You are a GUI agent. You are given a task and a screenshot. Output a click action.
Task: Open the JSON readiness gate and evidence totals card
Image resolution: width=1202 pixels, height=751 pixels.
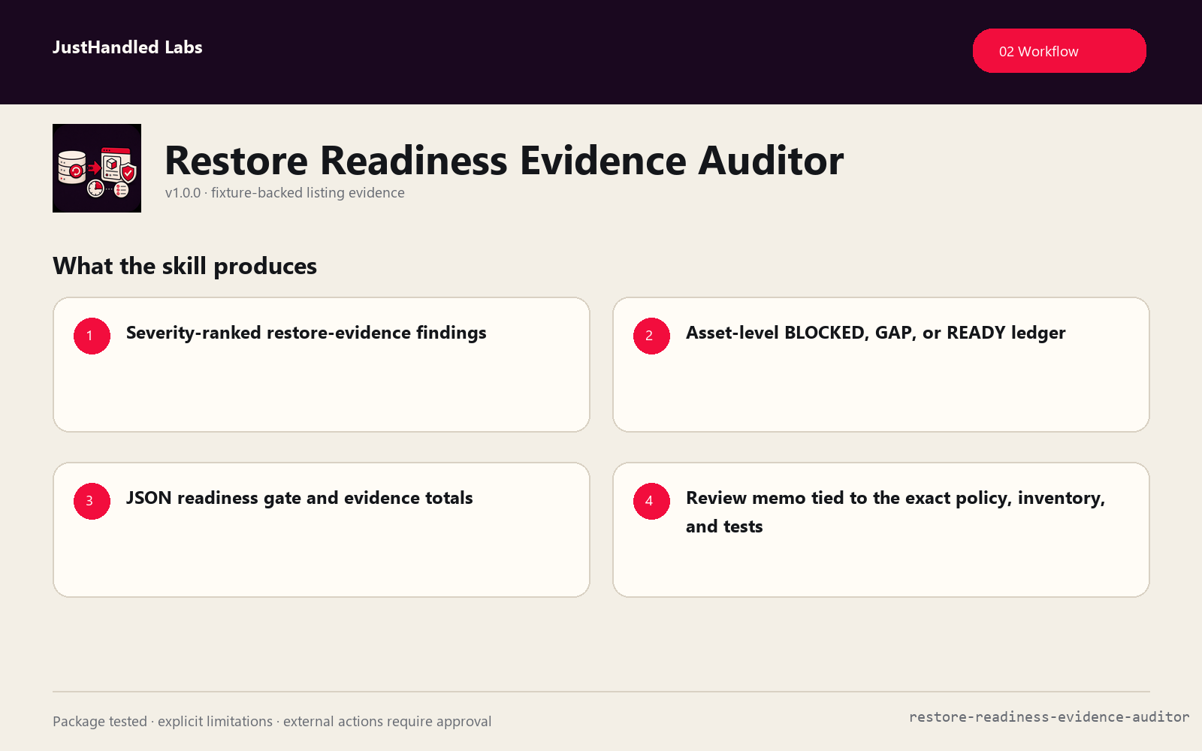(x=322, y=529)
